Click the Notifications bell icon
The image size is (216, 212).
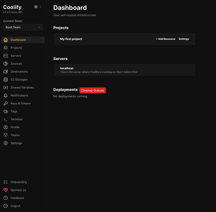pos(5,95)
